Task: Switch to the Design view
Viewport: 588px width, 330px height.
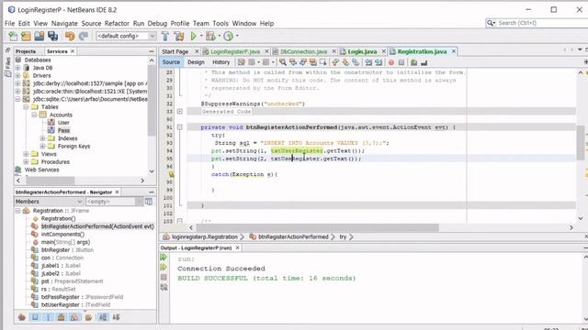Action: point(196,62)
